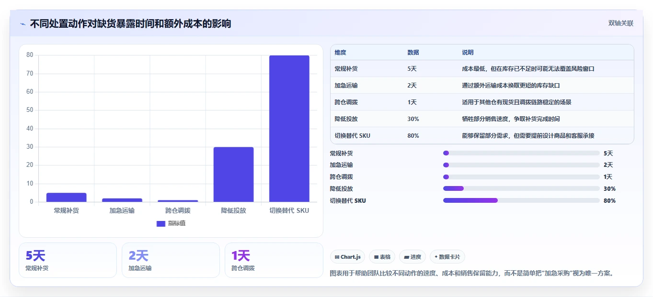Click the 80 y-axis tick label

[30, 55]
